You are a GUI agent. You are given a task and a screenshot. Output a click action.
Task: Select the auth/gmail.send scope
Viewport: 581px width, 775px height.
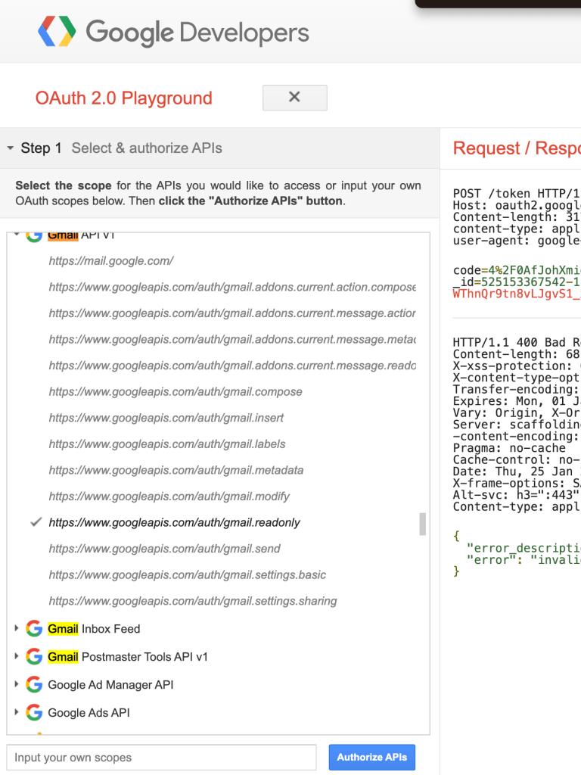(164, 549)
